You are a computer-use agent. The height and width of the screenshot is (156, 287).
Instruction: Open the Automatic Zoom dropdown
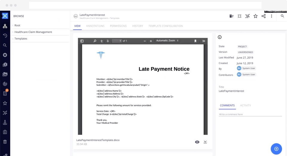(167, 41)
